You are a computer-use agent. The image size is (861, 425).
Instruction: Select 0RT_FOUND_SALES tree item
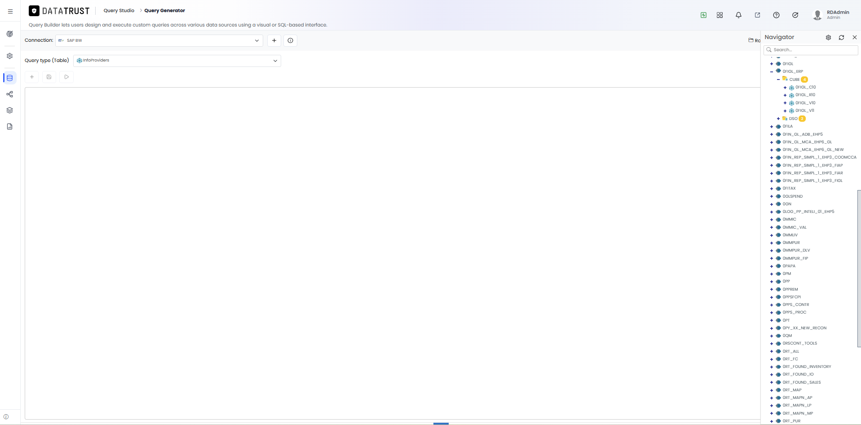point(802,382)
